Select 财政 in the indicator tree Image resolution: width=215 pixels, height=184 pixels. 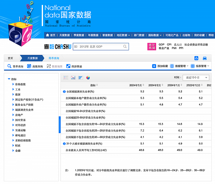click(18, 146)
